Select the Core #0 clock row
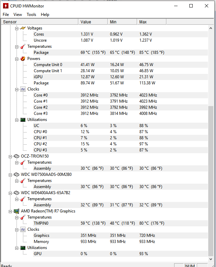The width and height of the screenshot is (216, 267). click(121, 95)
